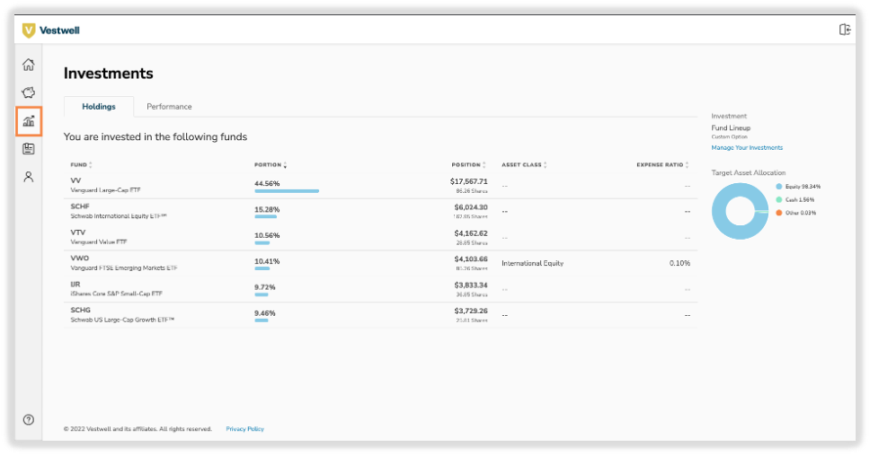Open the help question mark icon

click(x=28, y=419)
